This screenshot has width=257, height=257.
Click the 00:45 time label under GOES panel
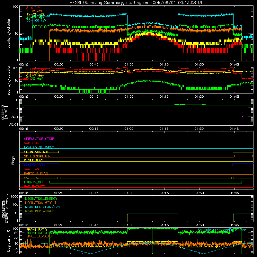94,129
